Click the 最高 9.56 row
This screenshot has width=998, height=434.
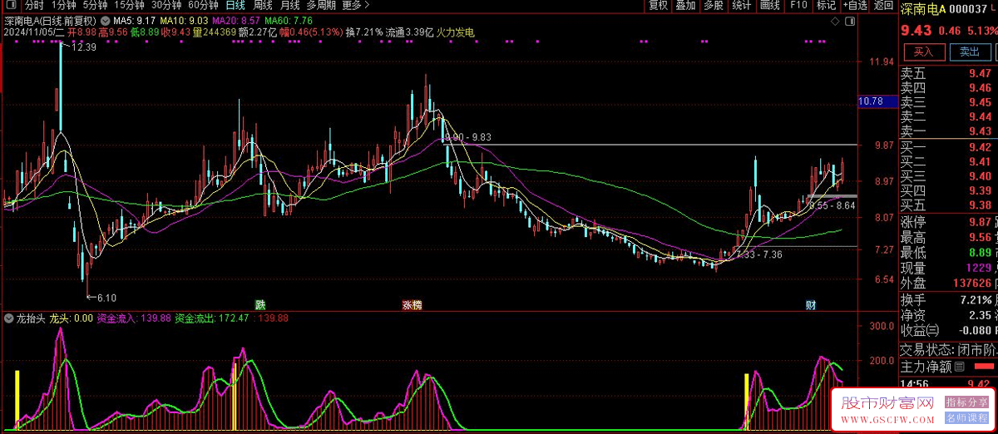pos(948,237)
